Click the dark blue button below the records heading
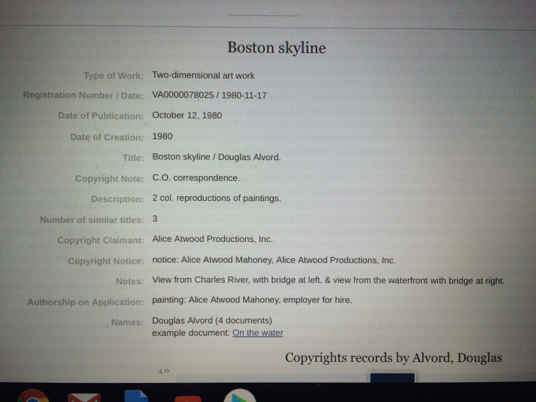 coord(392,377)
